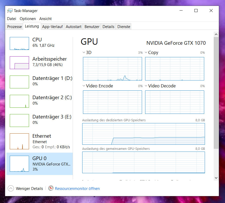Click the Video Encode usage graph
Image resolution: width=225 pixels, height=203 pixels.
pyautogui.click(x=113, y=102)
